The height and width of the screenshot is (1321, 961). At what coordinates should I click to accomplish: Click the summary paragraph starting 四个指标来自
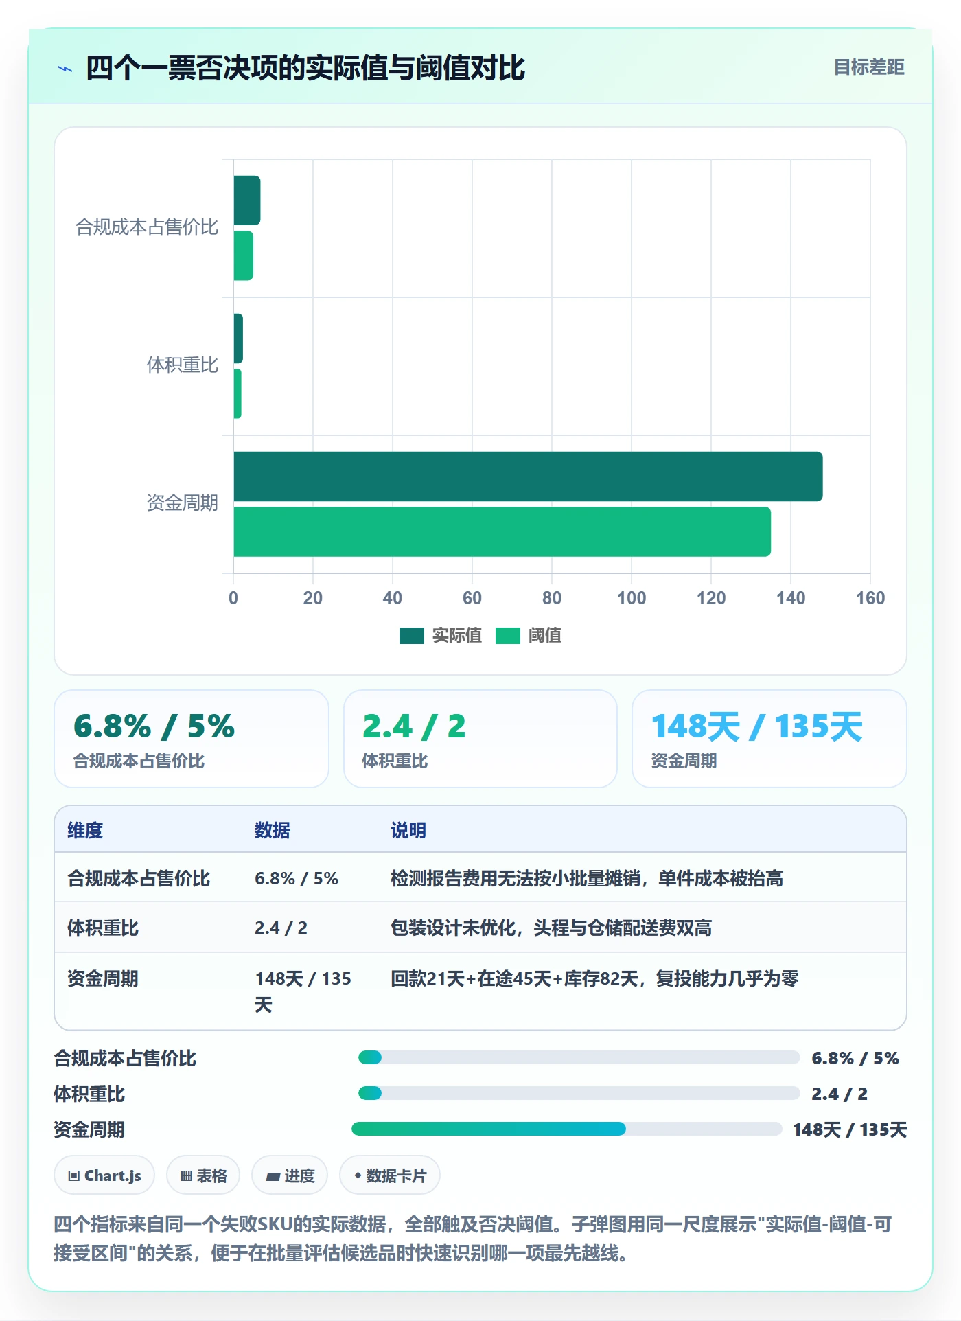473,1239
